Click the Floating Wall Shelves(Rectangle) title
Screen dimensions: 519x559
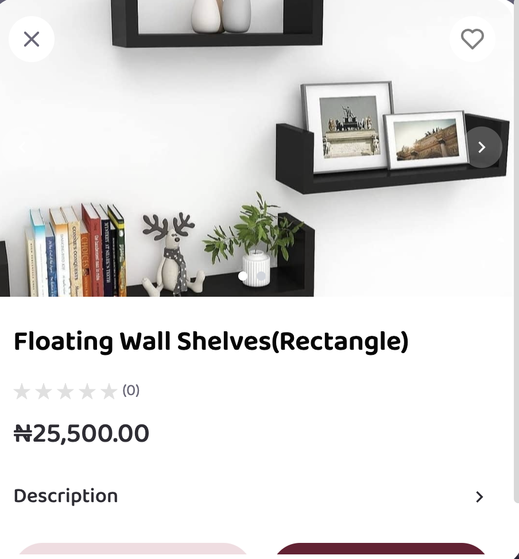click(211, 342)
